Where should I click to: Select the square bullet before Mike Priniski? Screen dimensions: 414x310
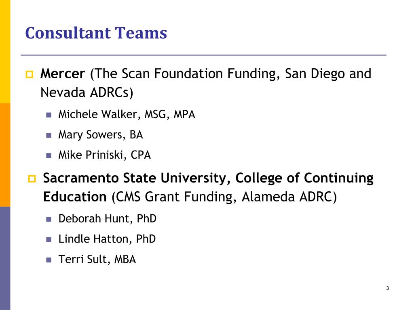click(x=49, y=155)
